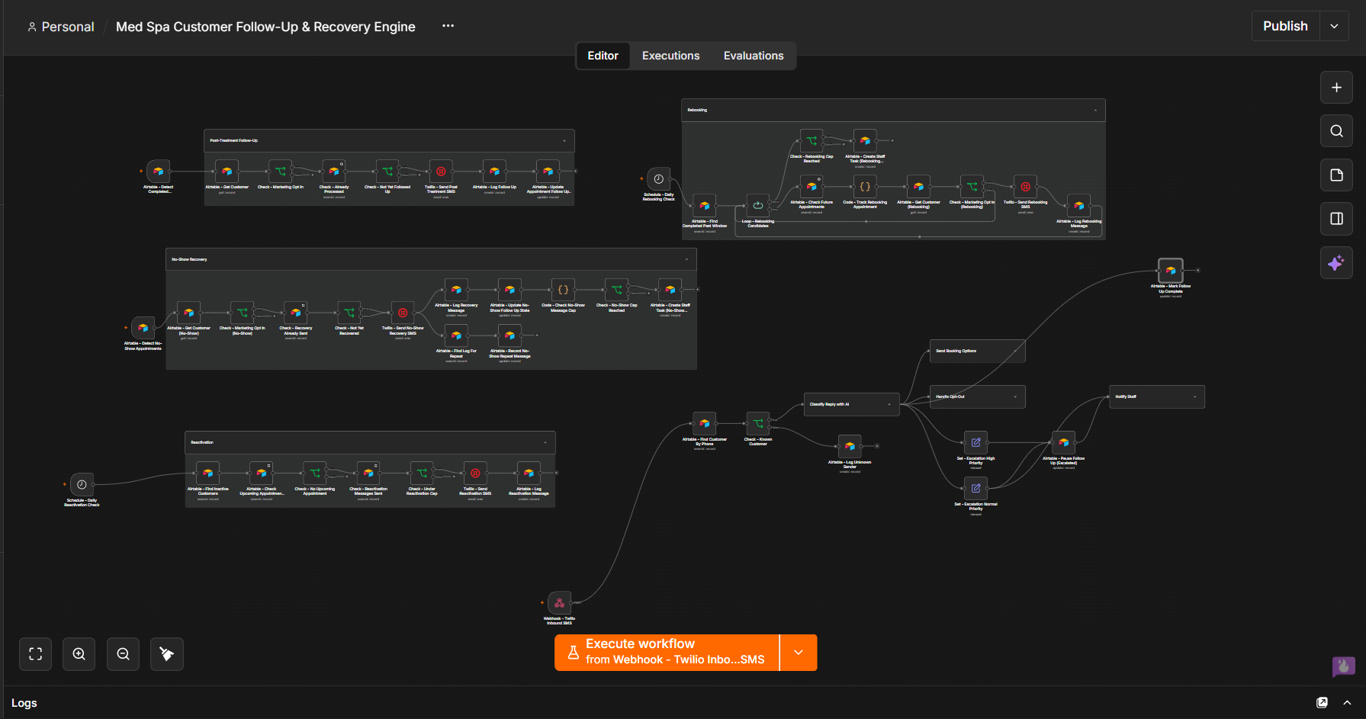Add a sticky note

pos(1336,175)
